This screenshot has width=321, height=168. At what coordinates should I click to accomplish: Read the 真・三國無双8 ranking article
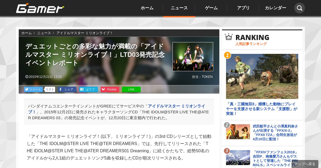coord(262,109)
